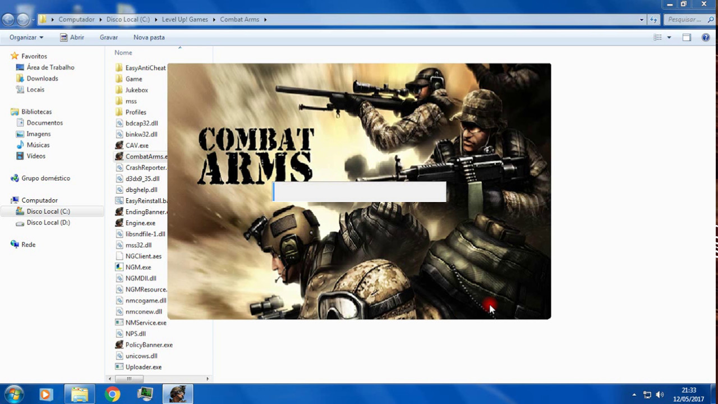The width and height of the screenshot is (718, 404).
Task: Show hidden tray icons arrow
Action: point(634,394)
